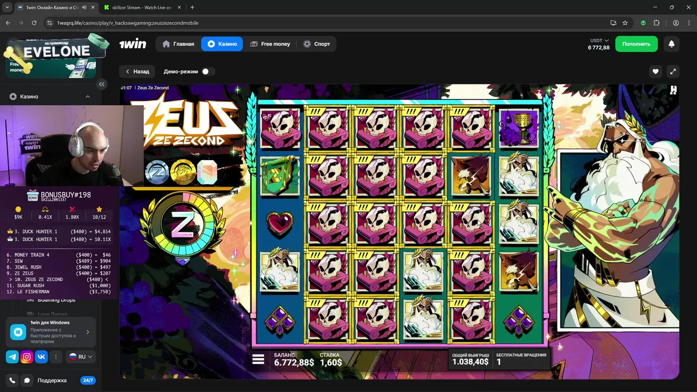697x392 pixels.
Task: Open the RU language selector
Action: (x=81, y=357)
